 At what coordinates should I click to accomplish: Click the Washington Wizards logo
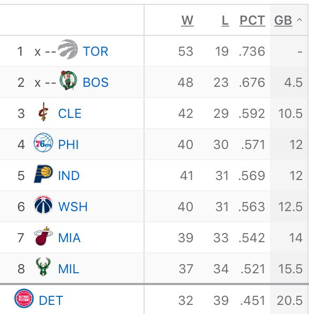(x=43, y=205)
